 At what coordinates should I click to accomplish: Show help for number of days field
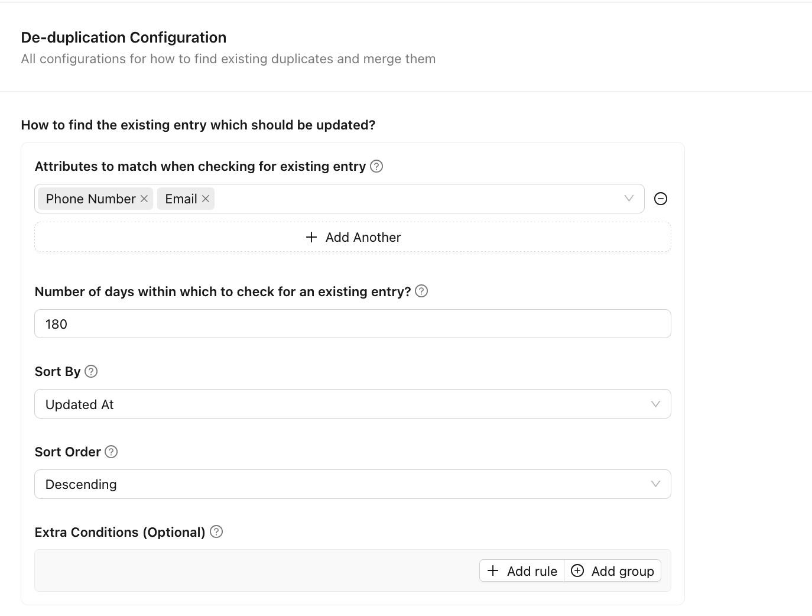[x=421, y=291]
